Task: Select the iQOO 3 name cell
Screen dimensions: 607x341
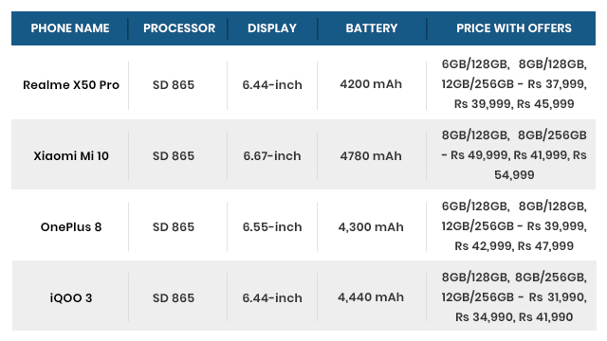Action: pos(71,298)
